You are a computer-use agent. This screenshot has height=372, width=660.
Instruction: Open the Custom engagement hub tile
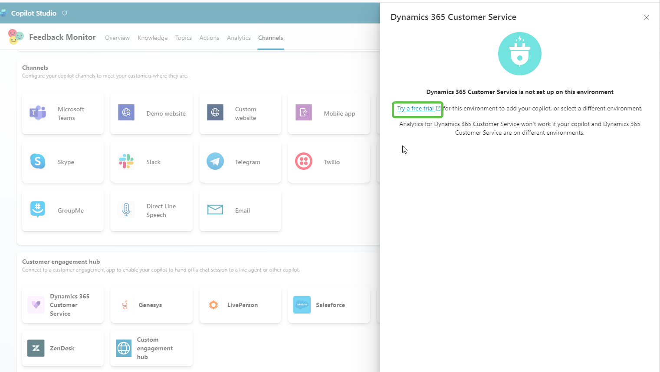click(151, 348)
